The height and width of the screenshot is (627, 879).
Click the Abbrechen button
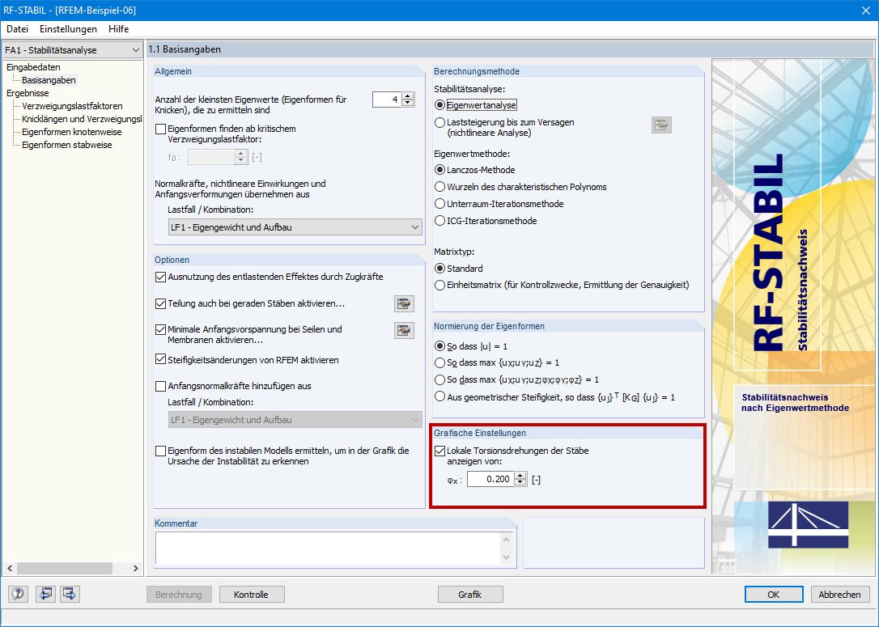click(x=840, y=595)
